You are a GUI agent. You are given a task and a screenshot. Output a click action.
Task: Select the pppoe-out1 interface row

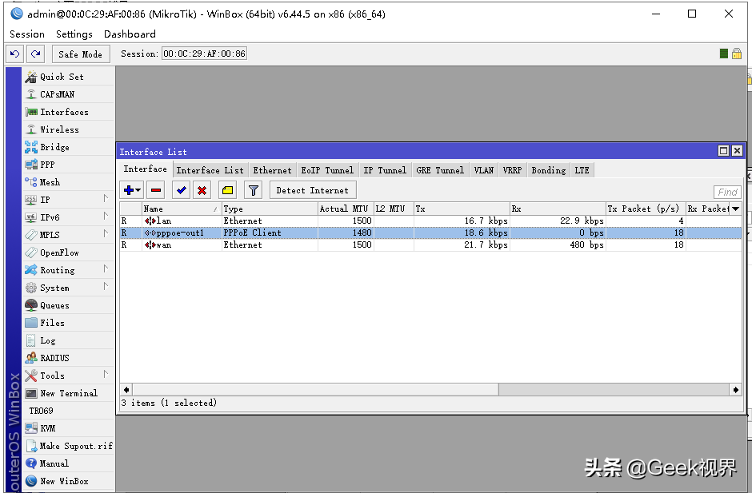tap(430, 233)
